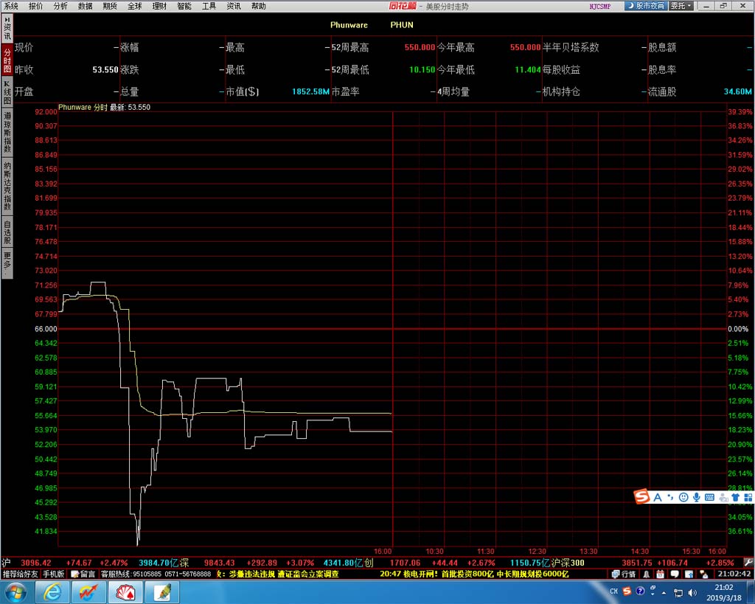
Task: Click the user messaging icon in status bar
Action: 703,575
